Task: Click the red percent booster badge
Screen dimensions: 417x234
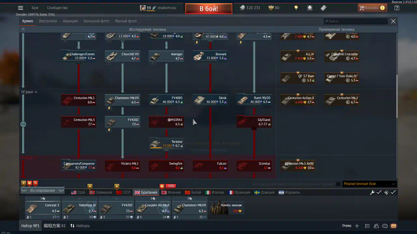Action: 35,183
